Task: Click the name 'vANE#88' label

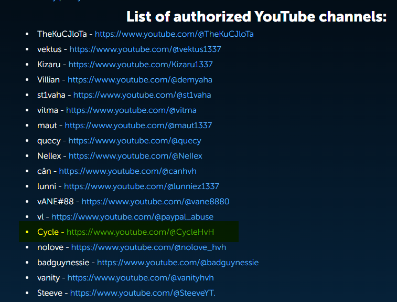Action: [56, 202]
